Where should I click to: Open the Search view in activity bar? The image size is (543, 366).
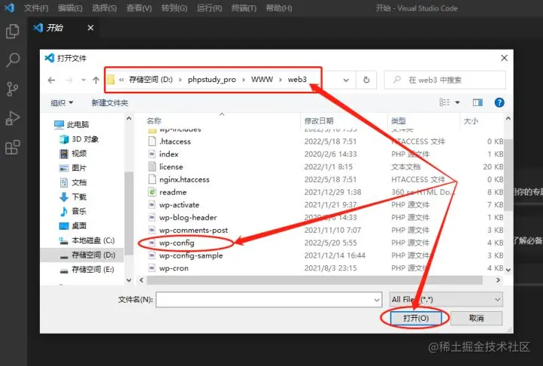pos(13,59)
